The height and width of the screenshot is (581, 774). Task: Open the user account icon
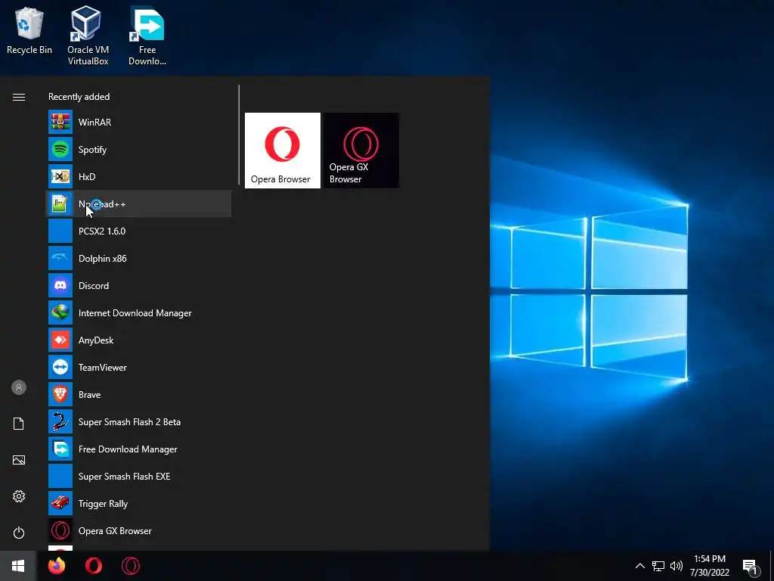coord(19,387)
